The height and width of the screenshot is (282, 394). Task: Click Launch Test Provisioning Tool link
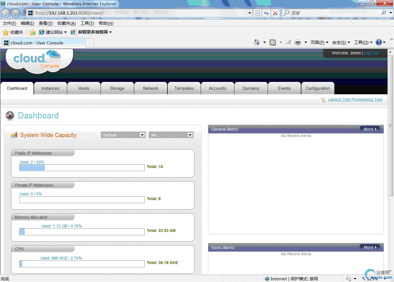click(355, 99)
